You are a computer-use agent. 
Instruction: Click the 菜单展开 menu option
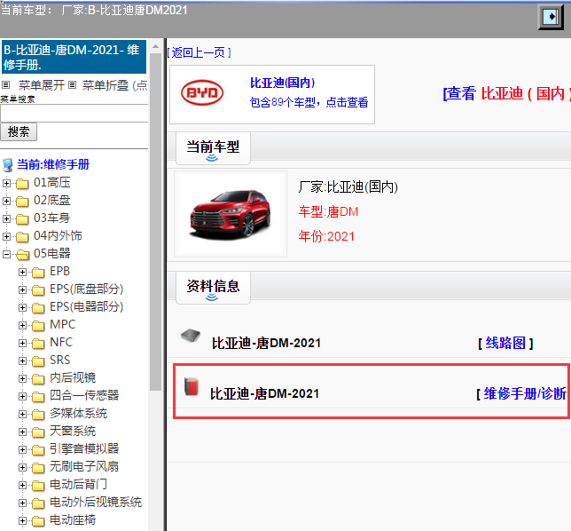[x=42, y=85]
